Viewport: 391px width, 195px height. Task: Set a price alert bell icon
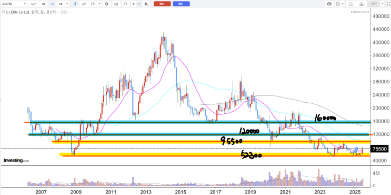point(146,4)
